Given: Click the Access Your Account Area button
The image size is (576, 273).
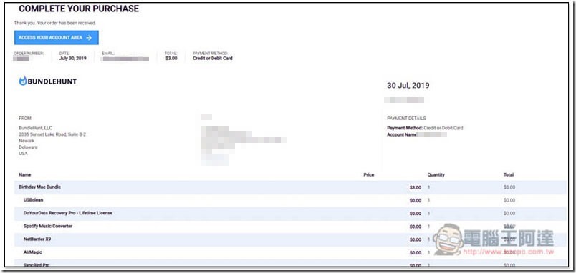Looking at the screenshot, I should pos(56,38).
